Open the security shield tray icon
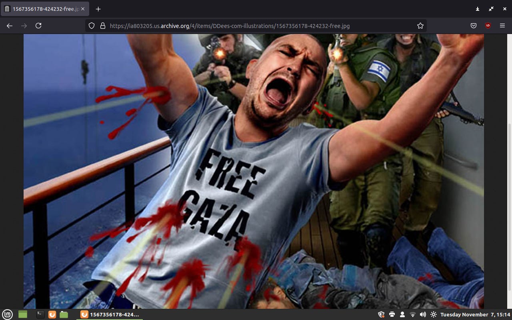The width and height of the screenshot is (512, 320). pos(381,314)
